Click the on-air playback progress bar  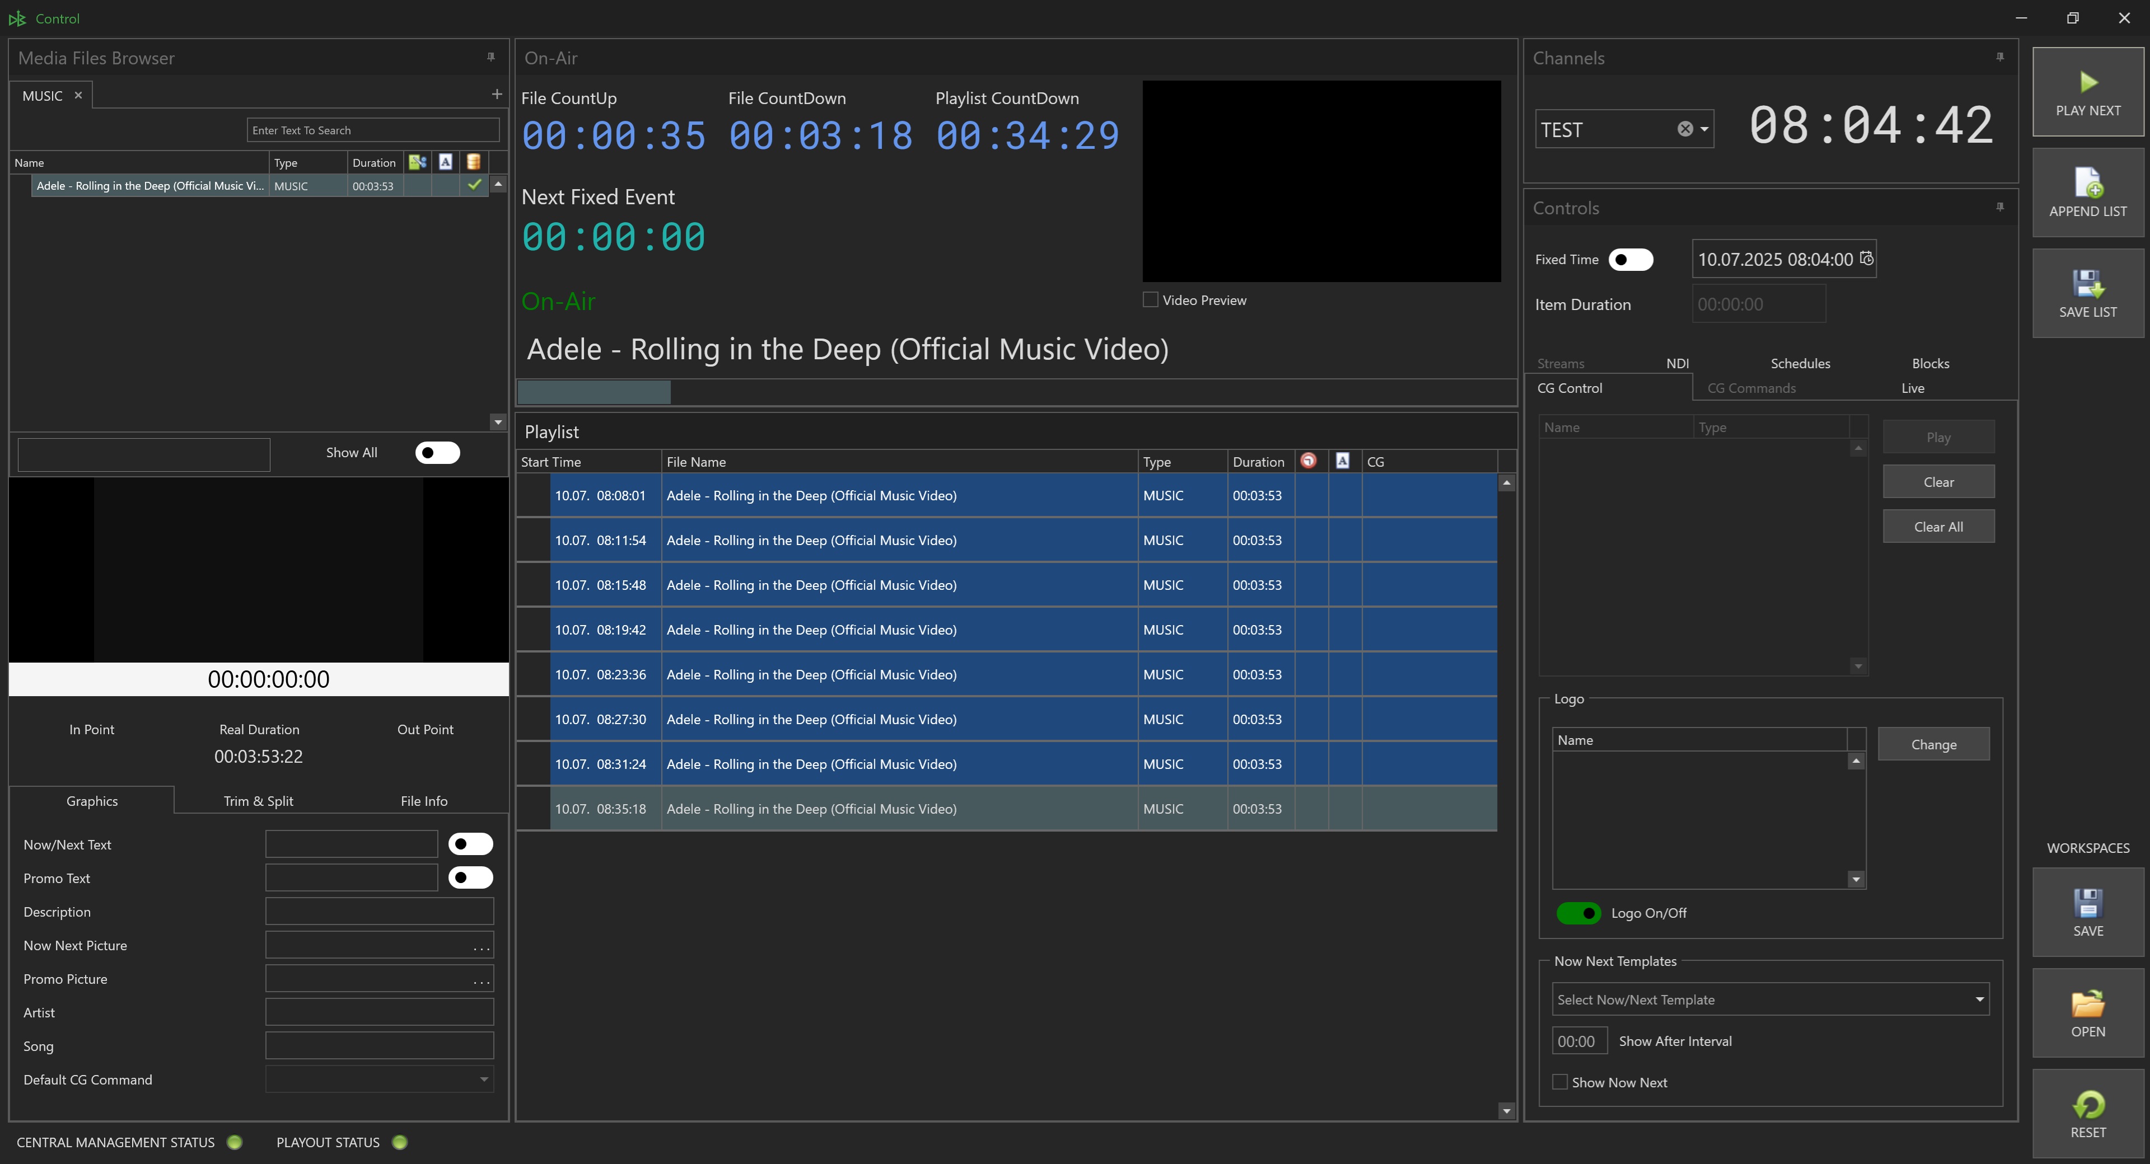[1015, 392]
